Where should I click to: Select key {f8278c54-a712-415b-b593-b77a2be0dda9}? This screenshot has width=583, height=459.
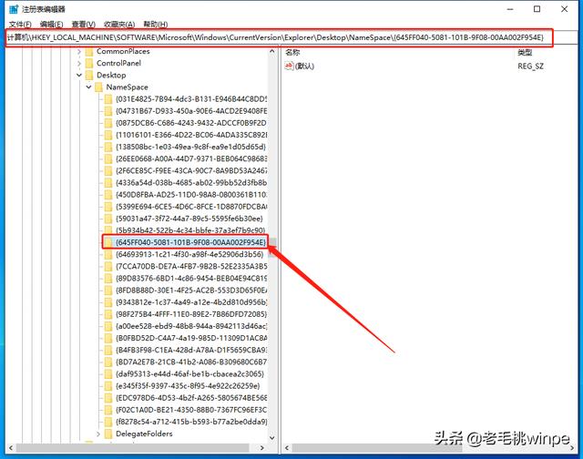(x=191, y=422)
